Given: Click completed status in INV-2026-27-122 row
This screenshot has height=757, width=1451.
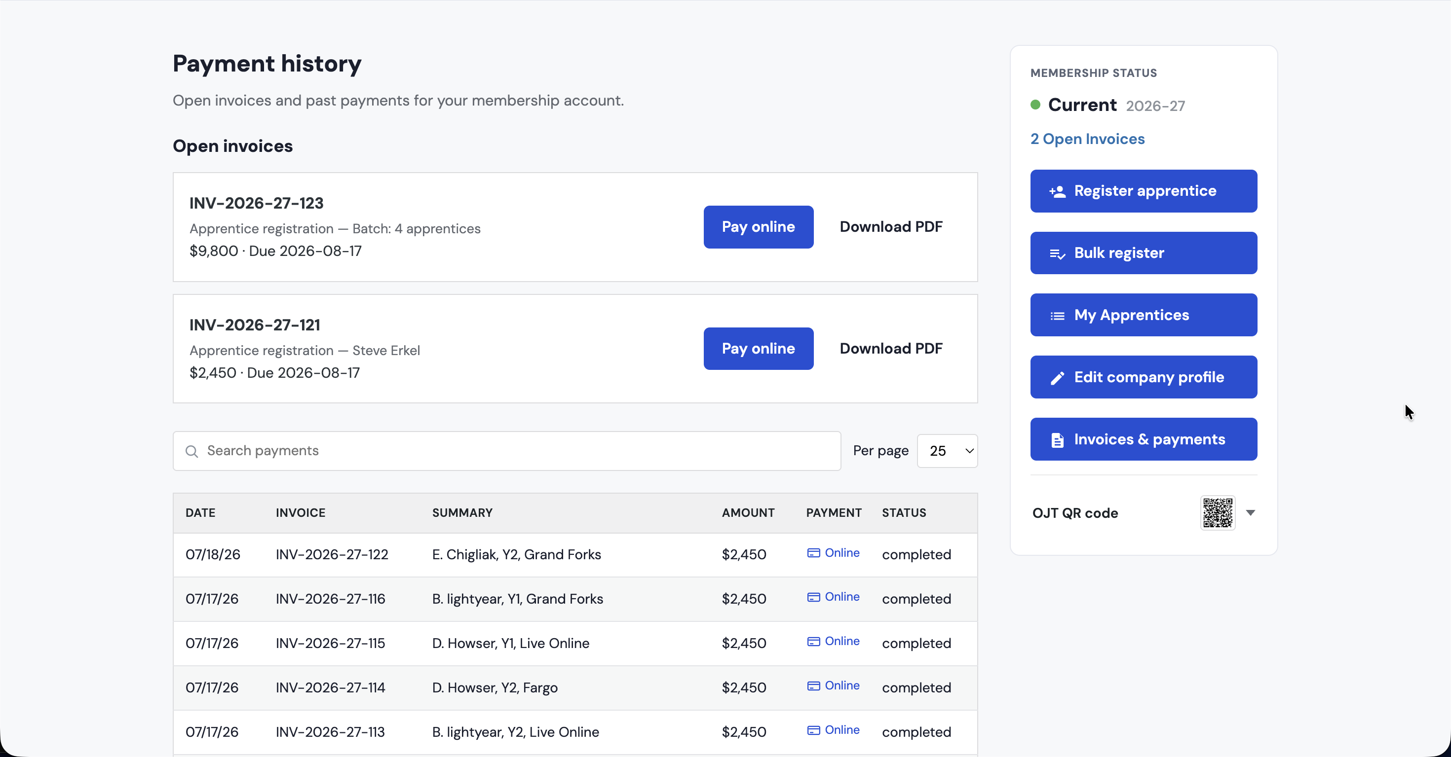Looking at the screenshot, I should (x=916, y=555).
